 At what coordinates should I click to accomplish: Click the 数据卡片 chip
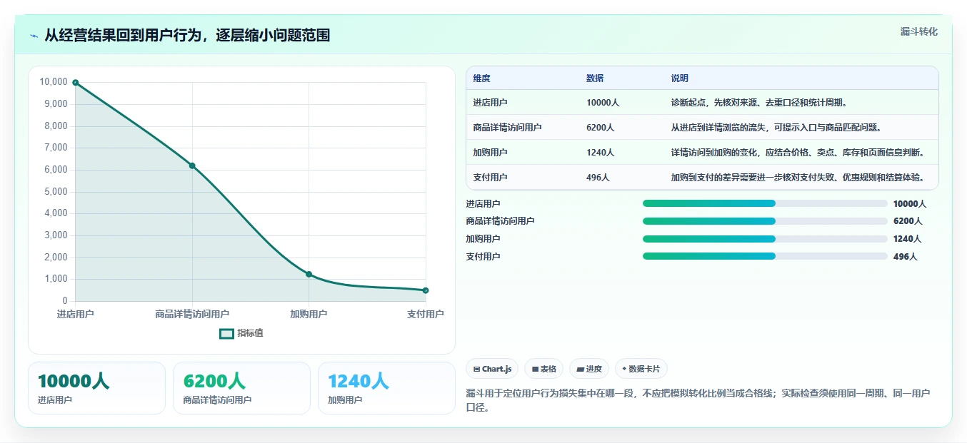pyautogui.click(x=641, y=369)
